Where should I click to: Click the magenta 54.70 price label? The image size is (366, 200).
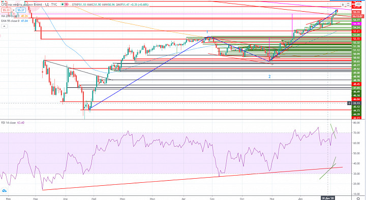pyautogui.click(x=356, y=24)
